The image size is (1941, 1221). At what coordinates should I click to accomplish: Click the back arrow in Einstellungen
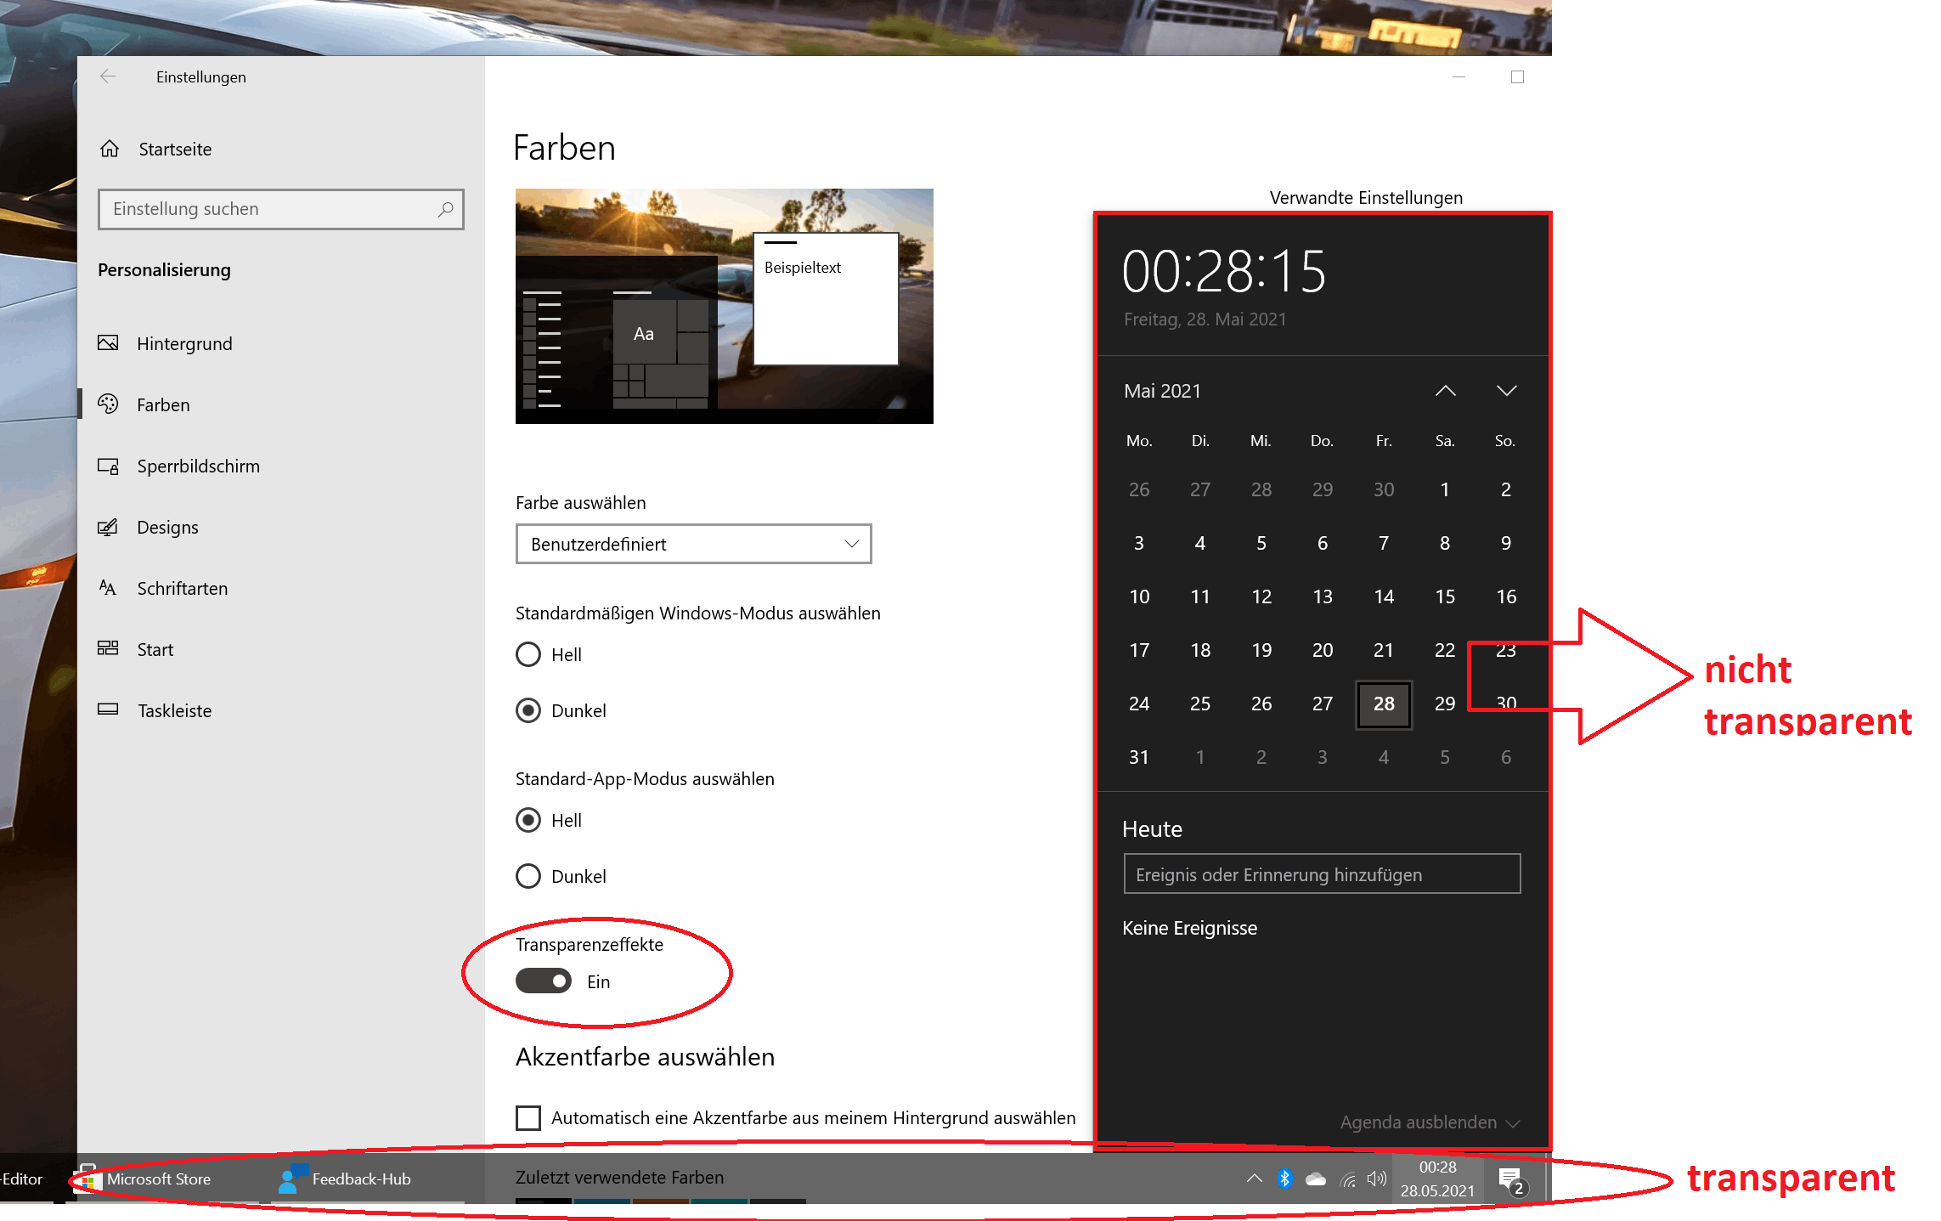tap(108, 77)
